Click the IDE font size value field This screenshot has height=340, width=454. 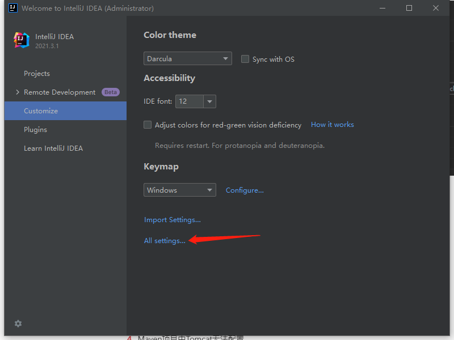[x=190, y=101]
